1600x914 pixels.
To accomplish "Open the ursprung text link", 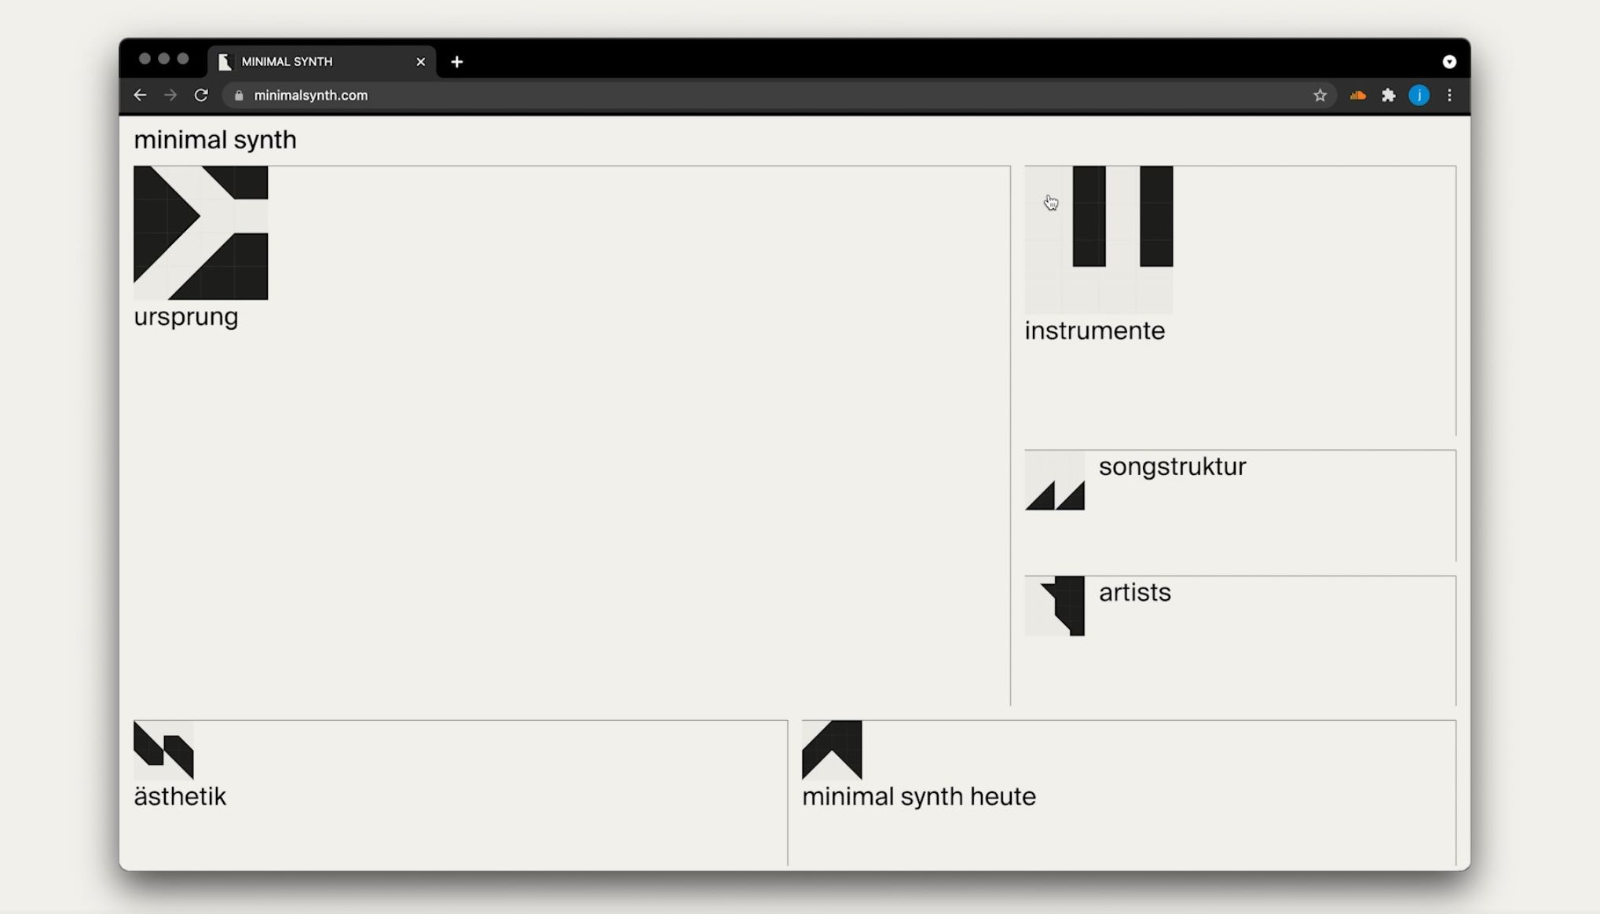I will (x=185, y=316).
